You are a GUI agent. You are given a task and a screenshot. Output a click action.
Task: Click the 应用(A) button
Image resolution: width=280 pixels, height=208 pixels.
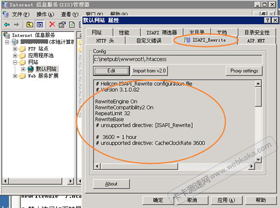[226, 200]
